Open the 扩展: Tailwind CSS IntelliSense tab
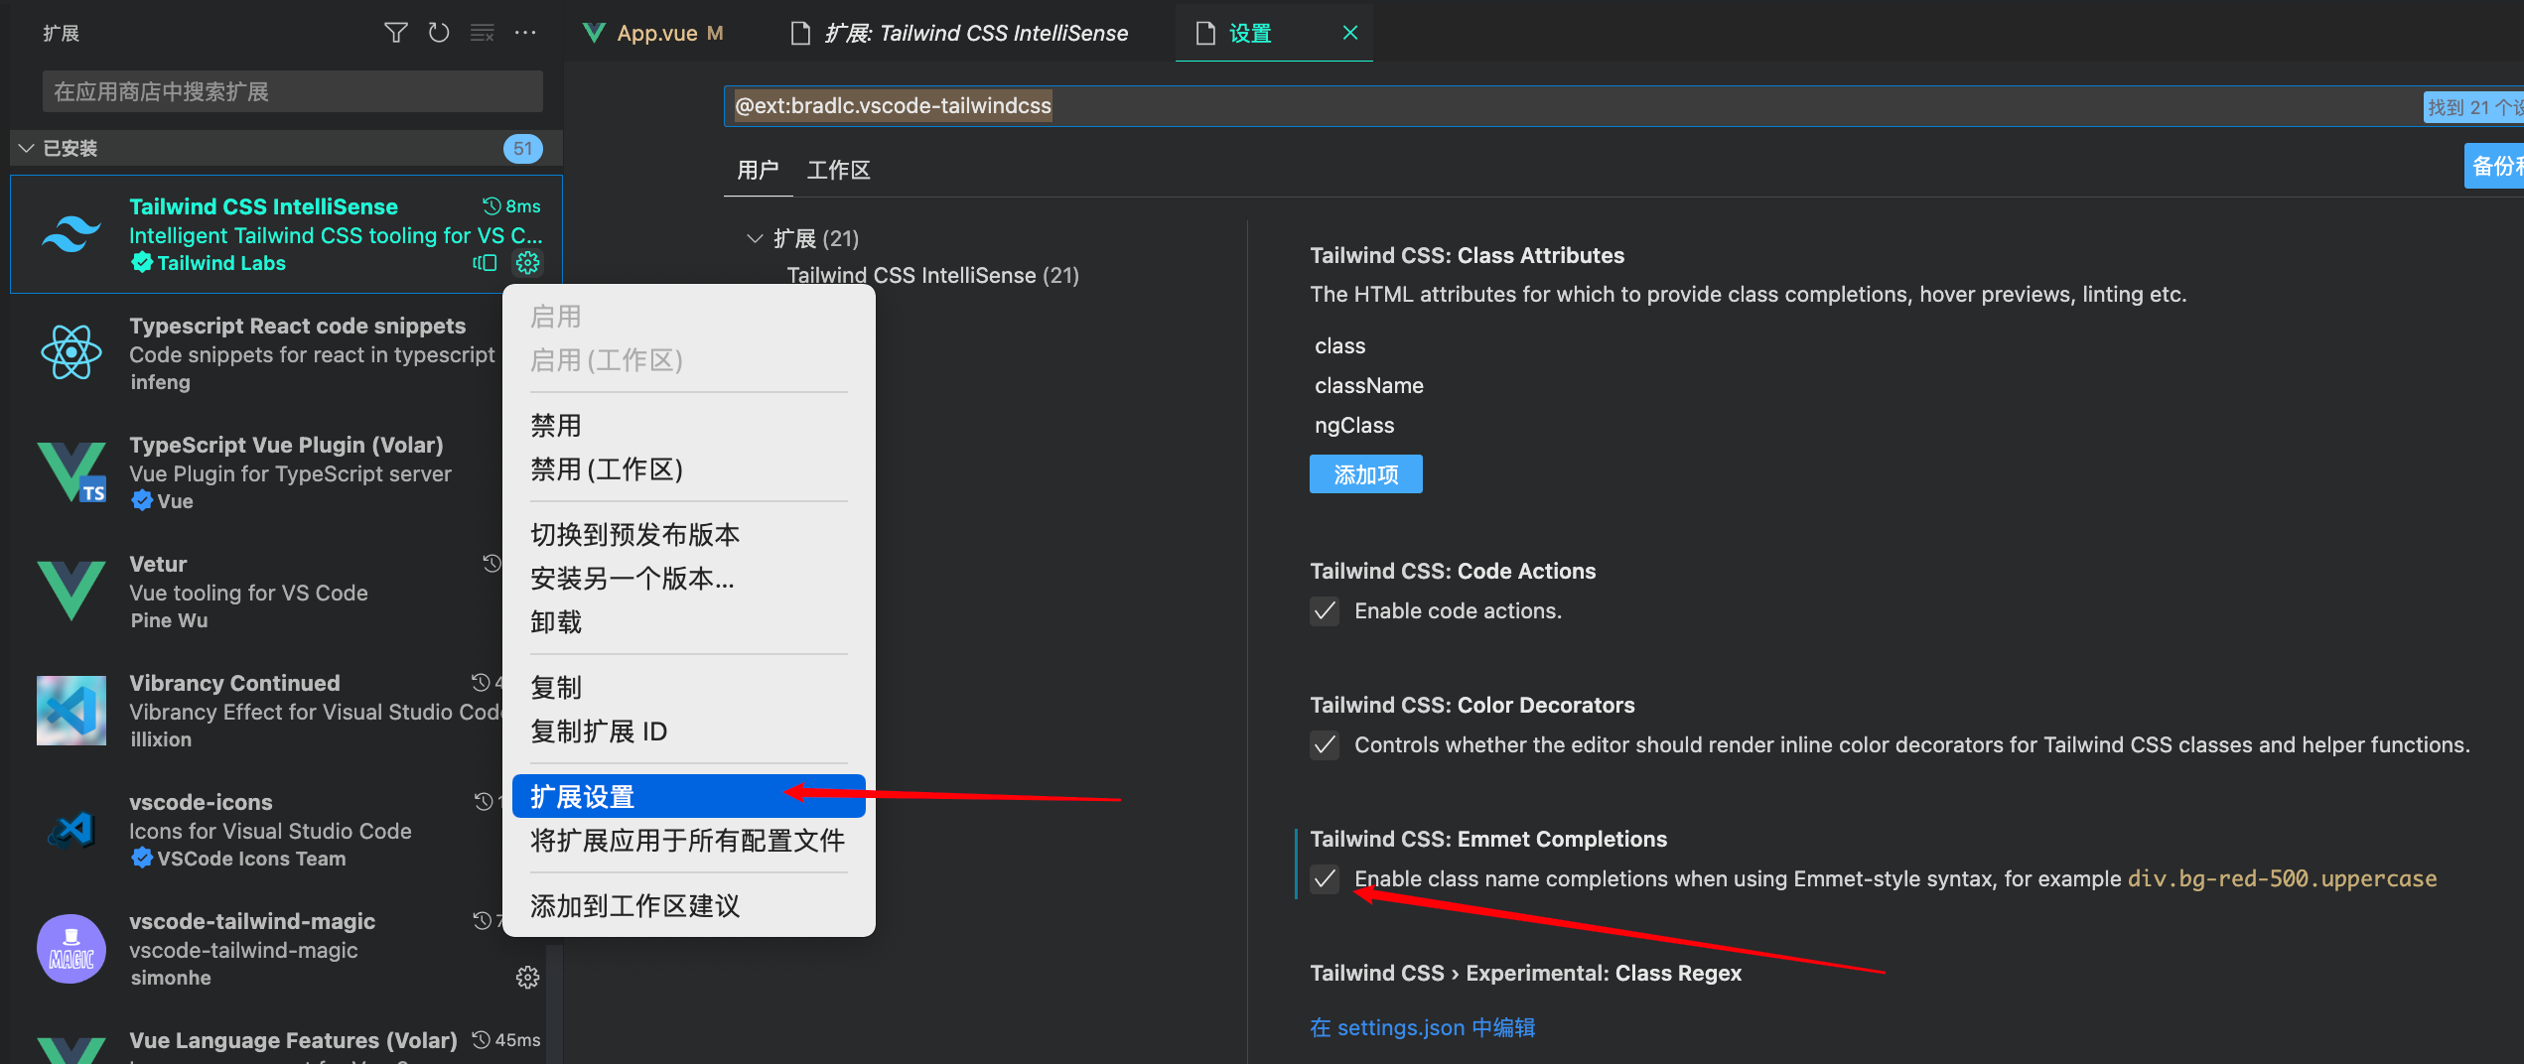The height and width of the screenshot is (1064, 2524). point(961,33)
